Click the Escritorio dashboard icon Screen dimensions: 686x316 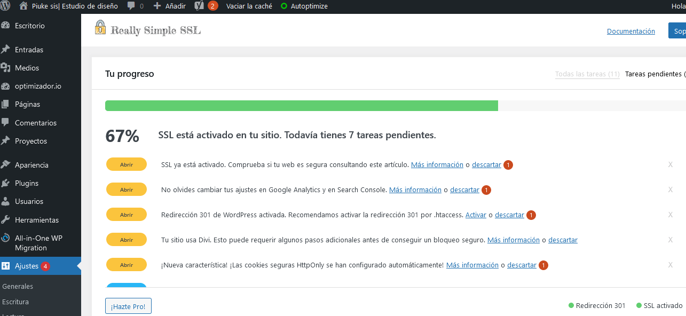tap(5, 25)
